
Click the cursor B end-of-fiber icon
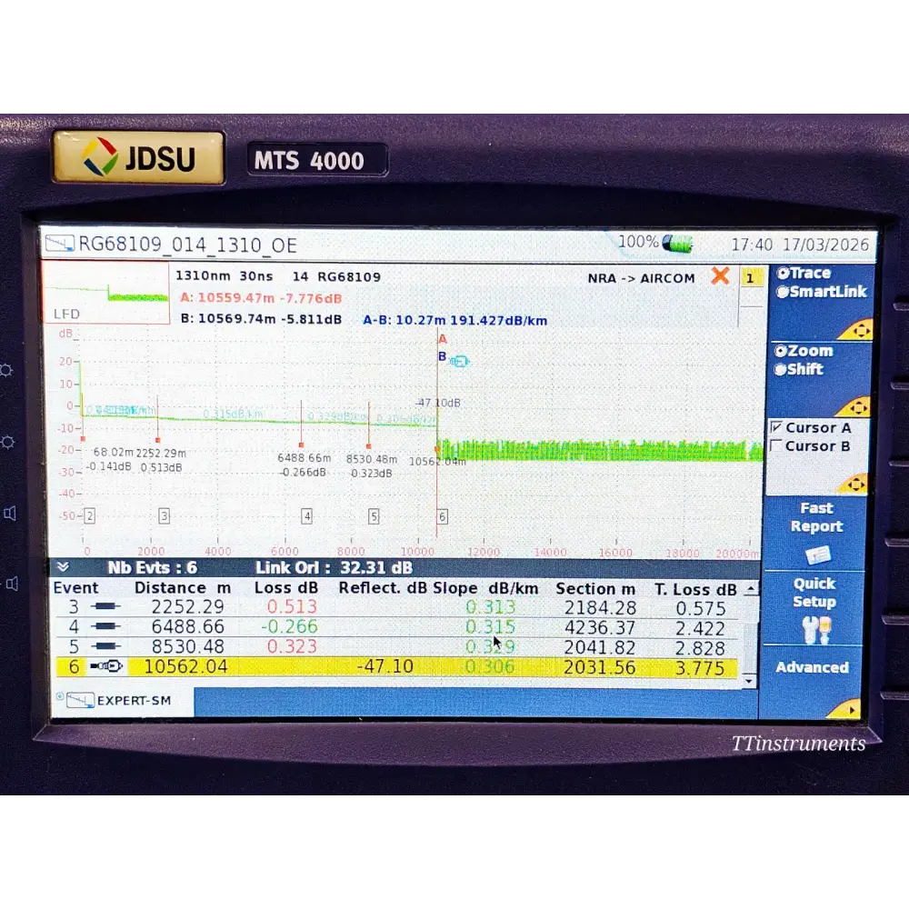pos(459,362)
